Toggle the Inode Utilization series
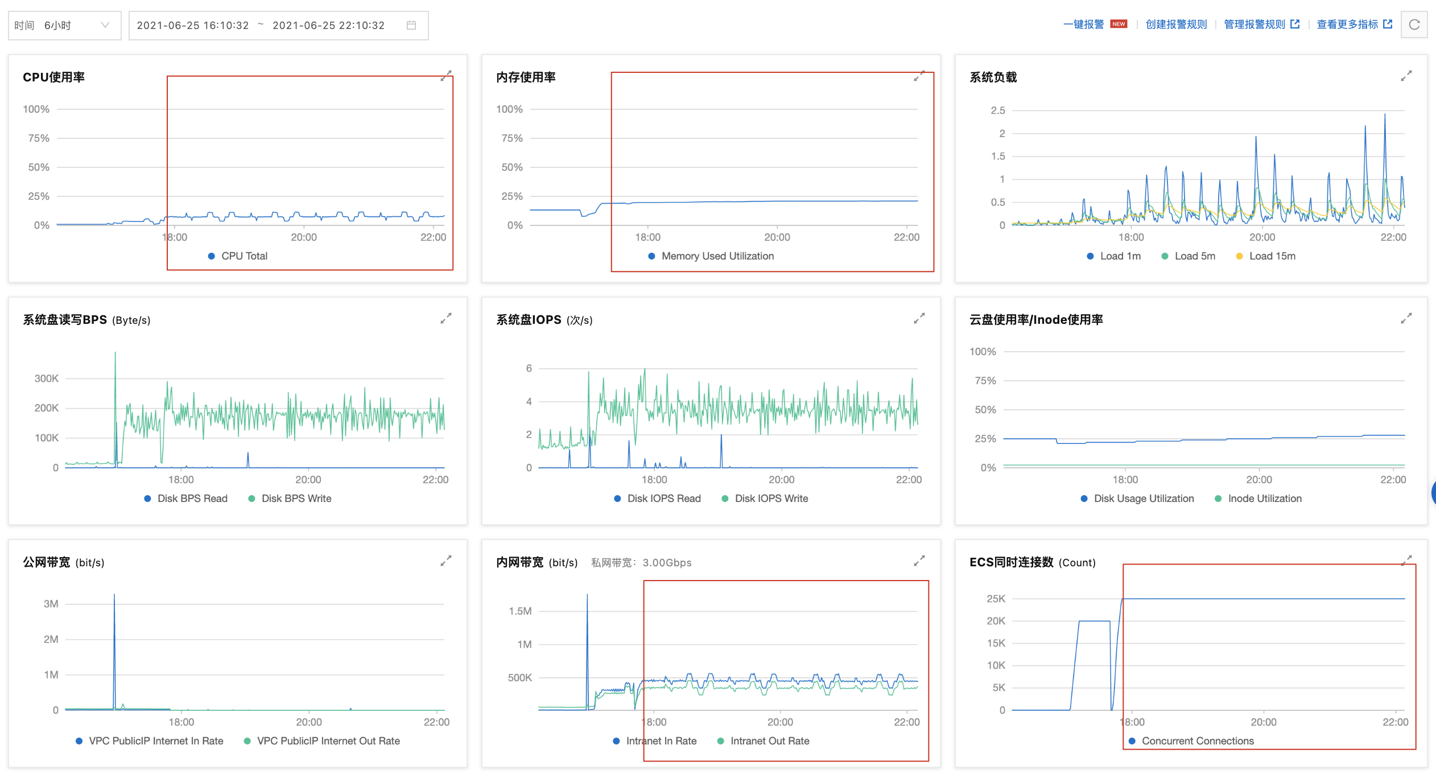 pyautogui.click(x=1258, y=499)
